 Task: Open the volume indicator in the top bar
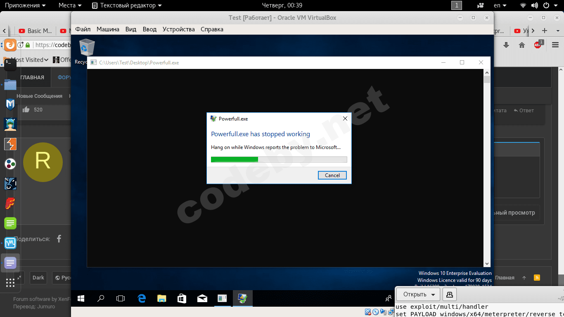point(535,5)
